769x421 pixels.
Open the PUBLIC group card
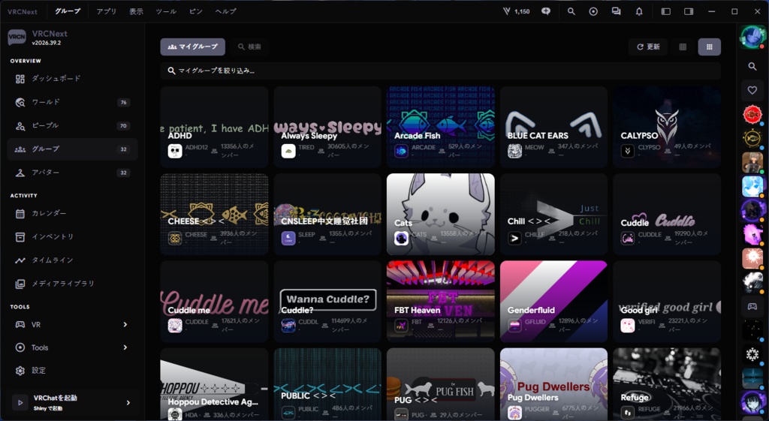[327, 384]
